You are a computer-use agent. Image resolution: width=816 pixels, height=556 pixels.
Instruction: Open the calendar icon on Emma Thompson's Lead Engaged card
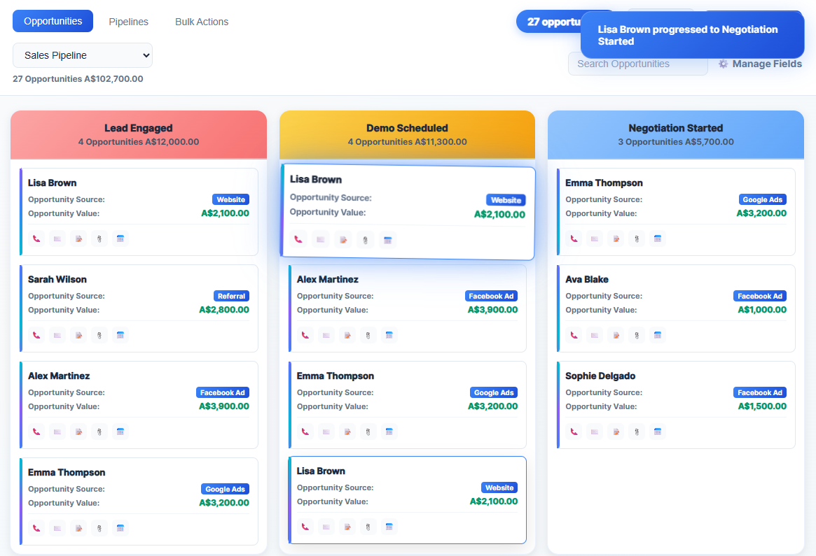coord(120,527)
